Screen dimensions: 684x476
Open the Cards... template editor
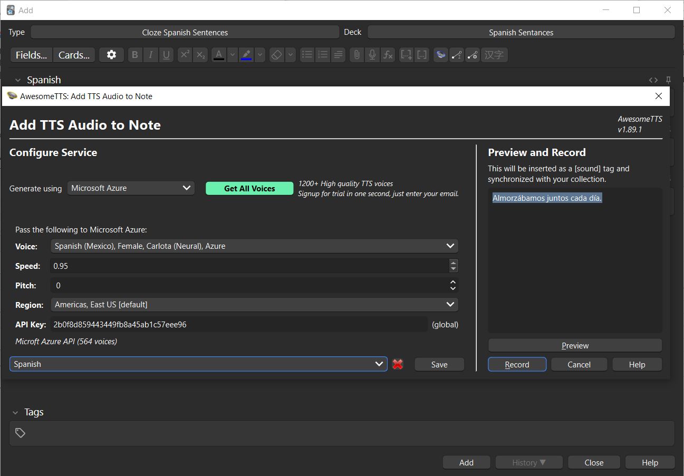[74, 55]
